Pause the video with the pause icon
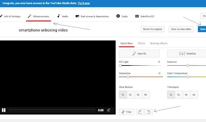This screenshot has height=122, width=206. pos(4,110)
